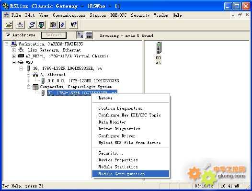Switch to large icons view button
The width and height of the screenshot is (252, 191).
pos(80,35)
